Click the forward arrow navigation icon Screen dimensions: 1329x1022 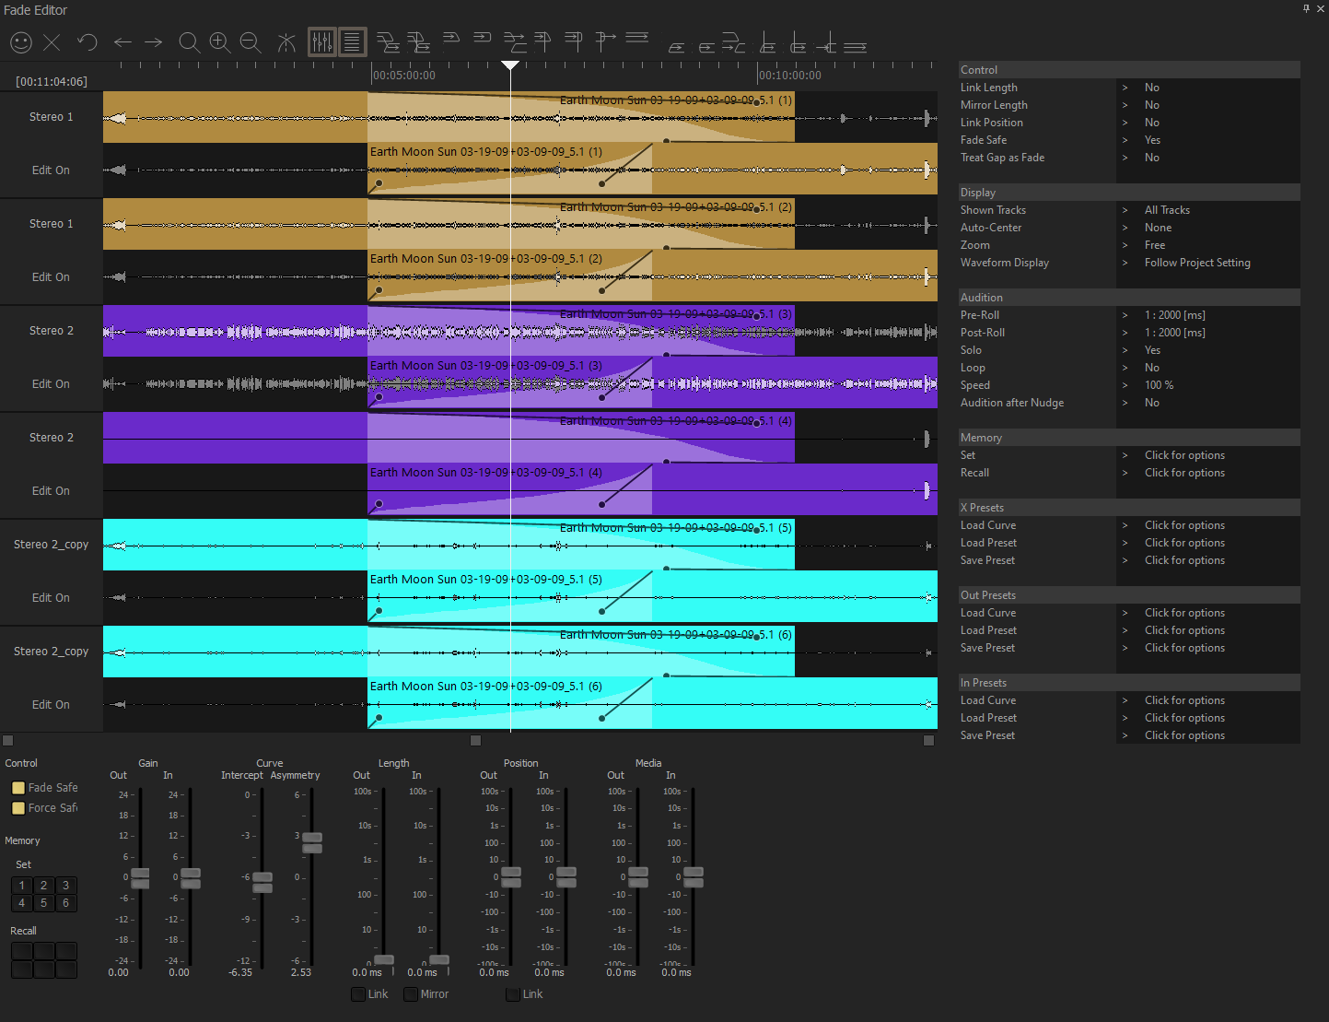tap(153, 41)
